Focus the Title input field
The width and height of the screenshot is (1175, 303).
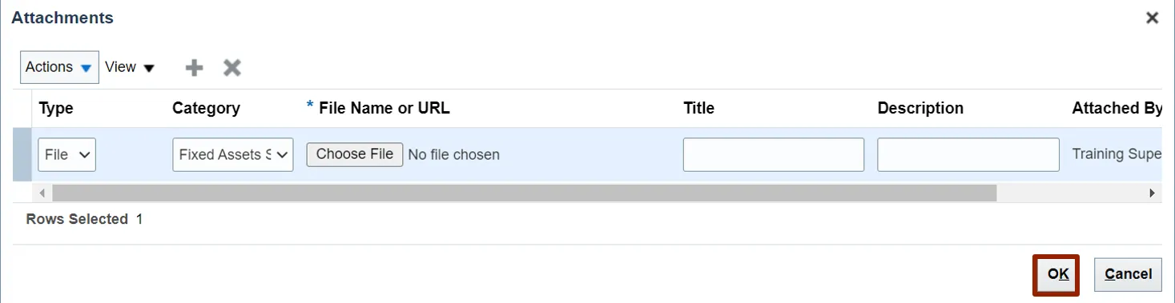pos(774,154)
